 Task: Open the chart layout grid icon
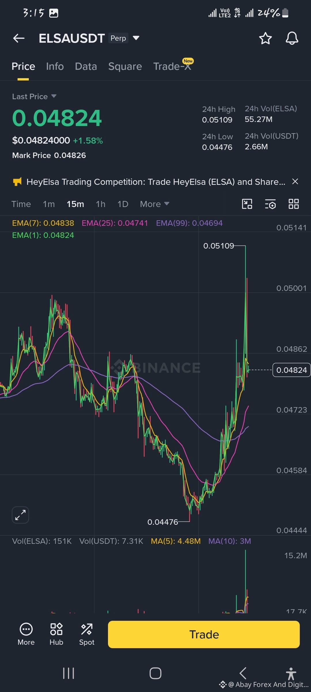tap(294, 204)
